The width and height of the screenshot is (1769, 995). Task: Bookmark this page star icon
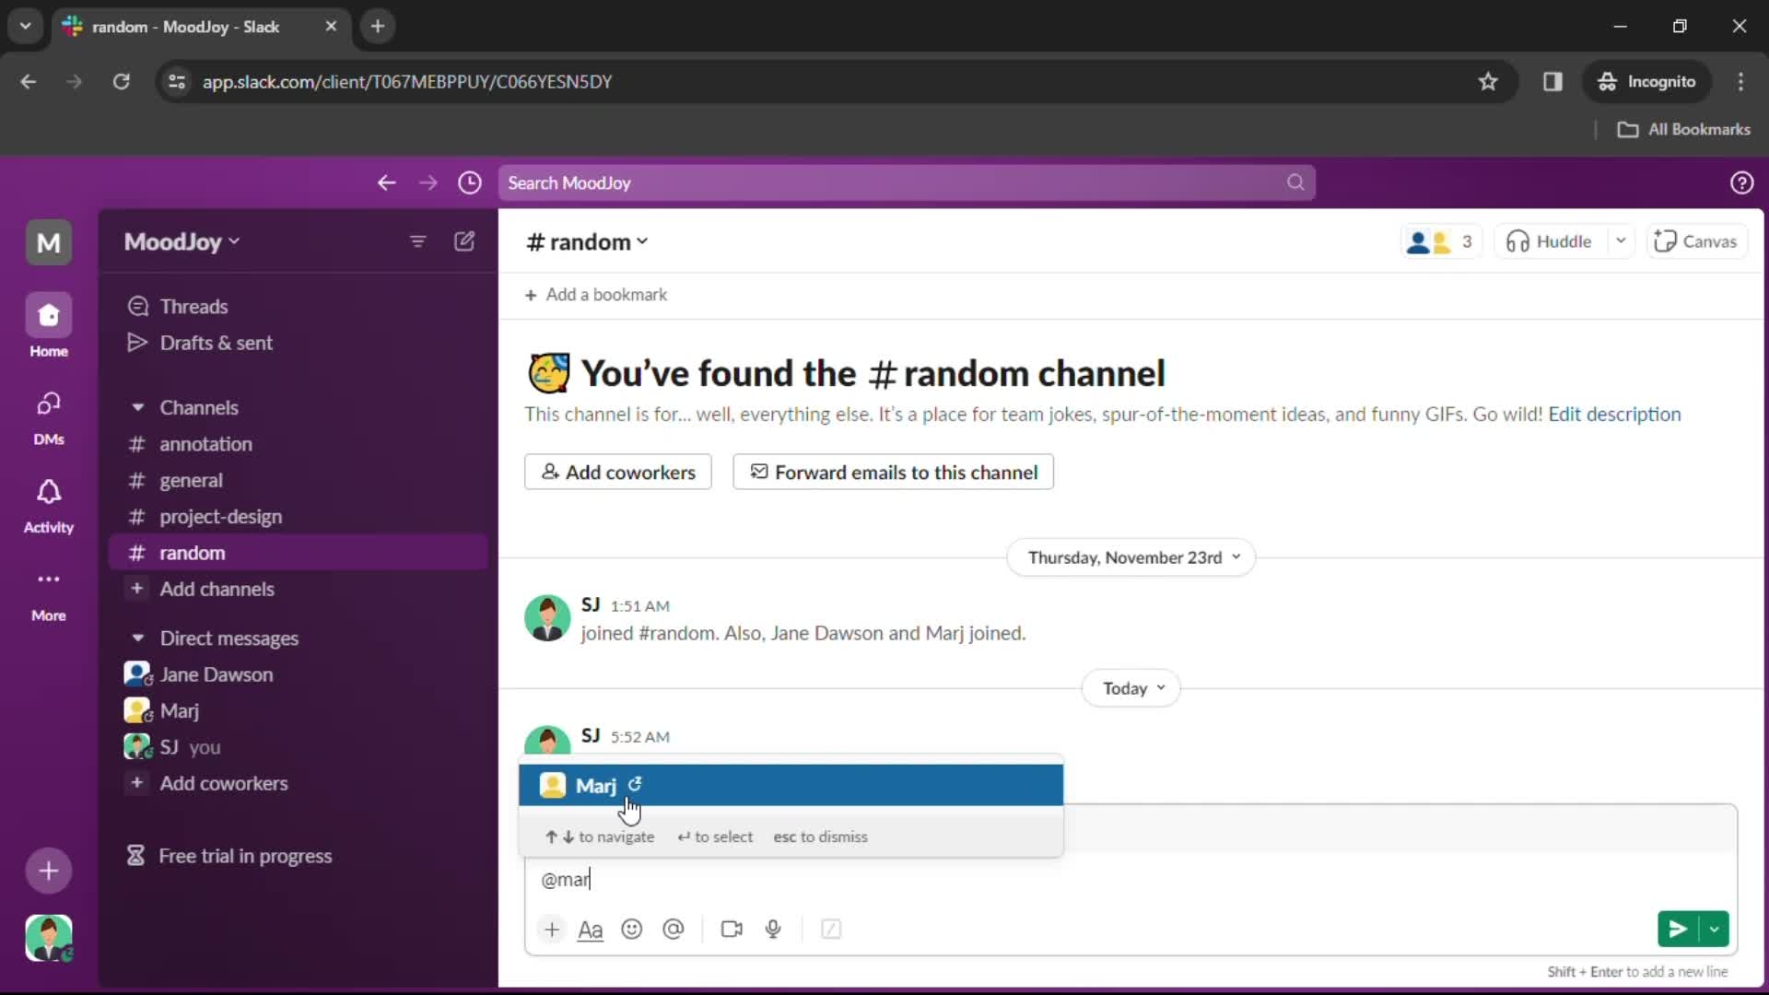pos(1488,82)
